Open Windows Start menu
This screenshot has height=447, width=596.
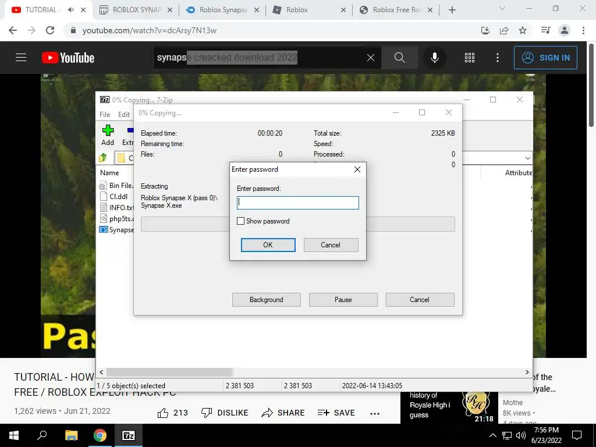pyautogui.click(x=14, y=435)
